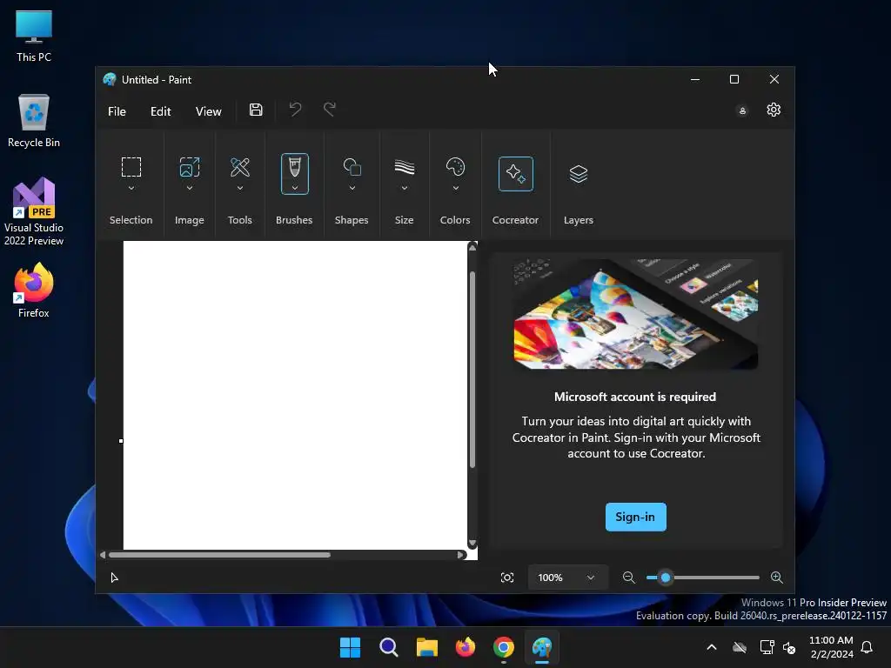Click the canvas scroll up arrow

click(472, 247)
